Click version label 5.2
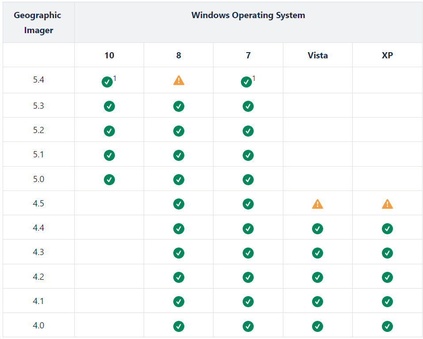This screenshot has width=423, height=339. pos(38,130)
